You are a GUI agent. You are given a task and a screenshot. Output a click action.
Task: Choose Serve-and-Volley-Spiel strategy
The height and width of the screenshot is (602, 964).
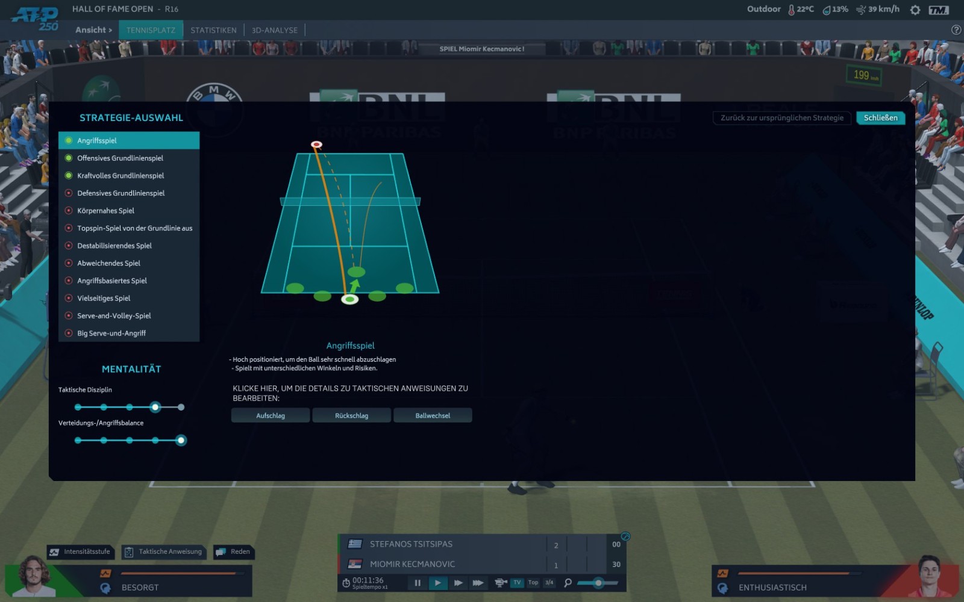pos(114,316)
